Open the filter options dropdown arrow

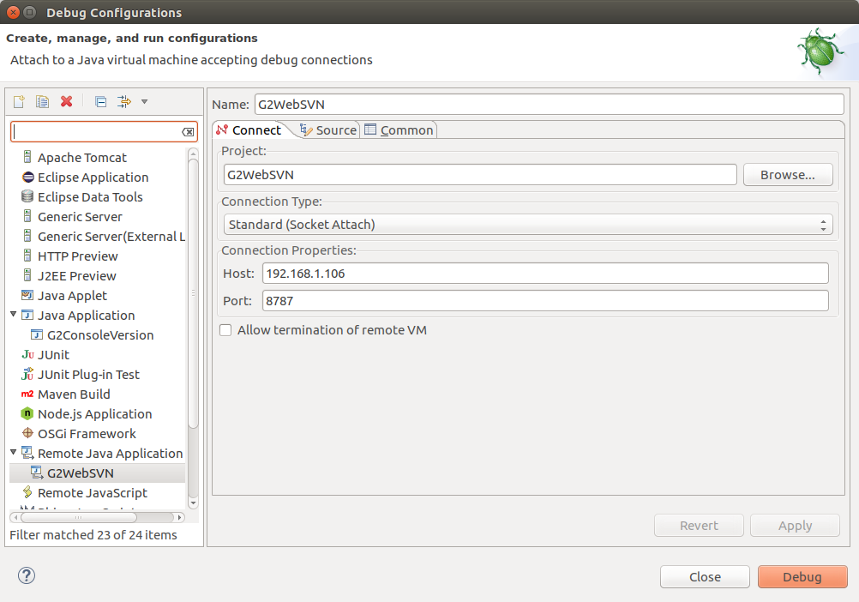(x=145, y=101)
